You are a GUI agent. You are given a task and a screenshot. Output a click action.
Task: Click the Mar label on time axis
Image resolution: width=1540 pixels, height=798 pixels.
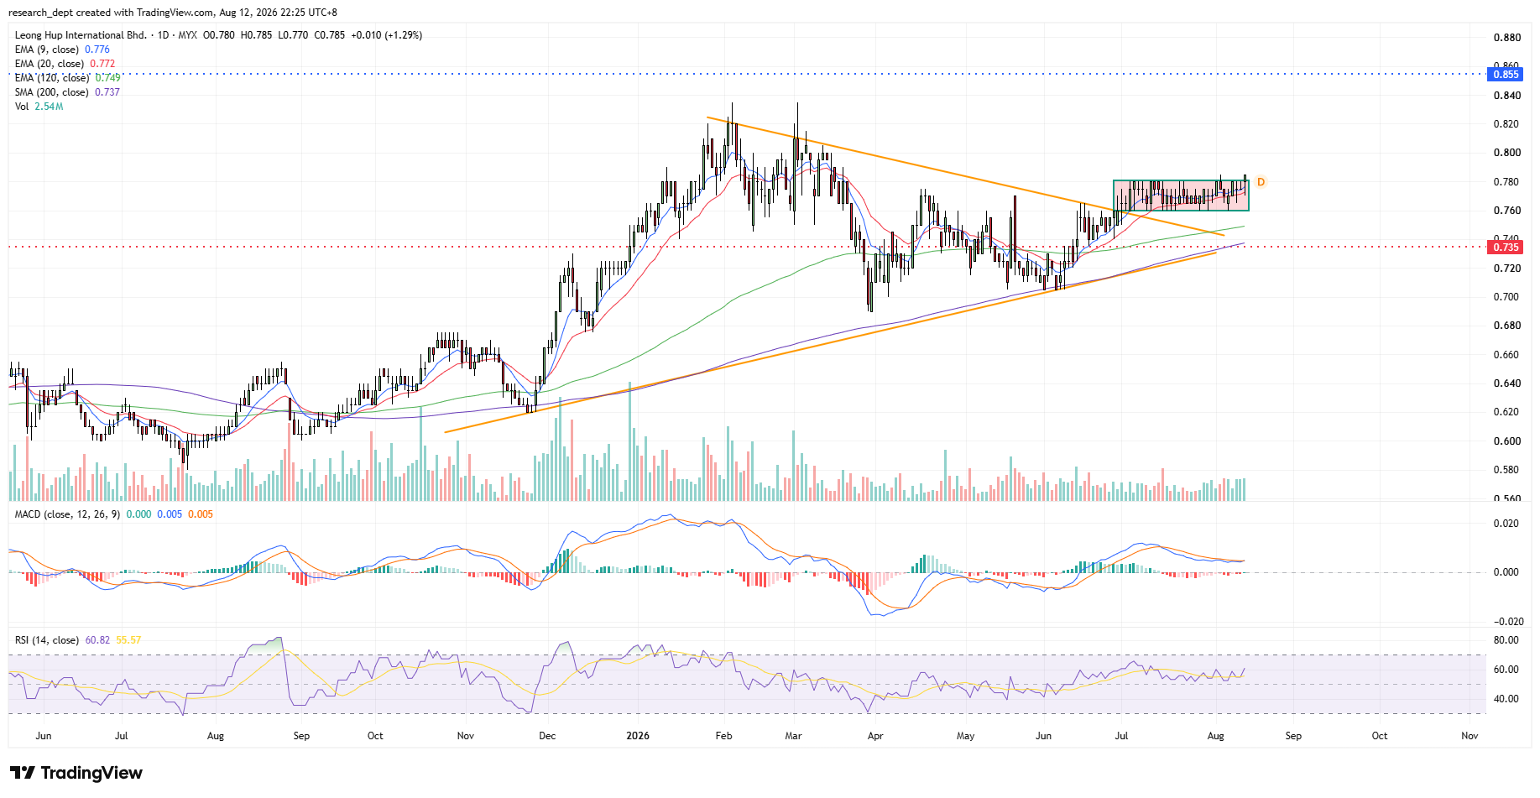(793, 736)
